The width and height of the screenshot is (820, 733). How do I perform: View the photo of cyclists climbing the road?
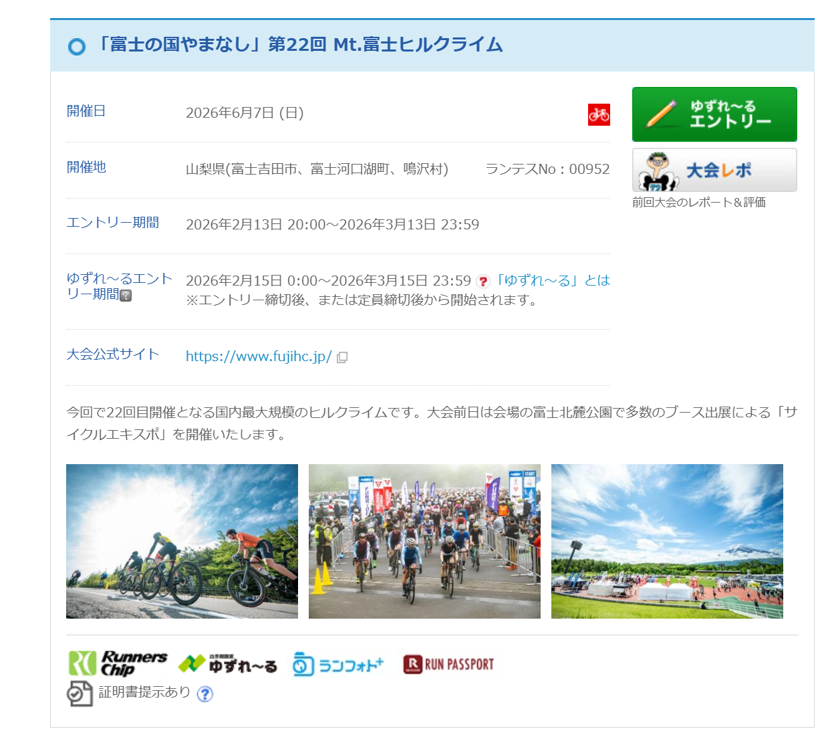click(x=182, y=541)
